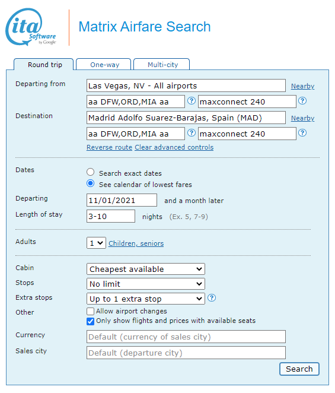
Task: Open help icon beside departure routing codes
Action: [x=192, y=101]
